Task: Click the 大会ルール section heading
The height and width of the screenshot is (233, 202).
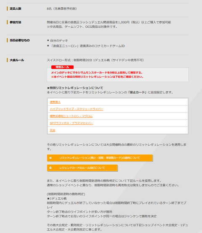Action: click(x=17, y=60)
